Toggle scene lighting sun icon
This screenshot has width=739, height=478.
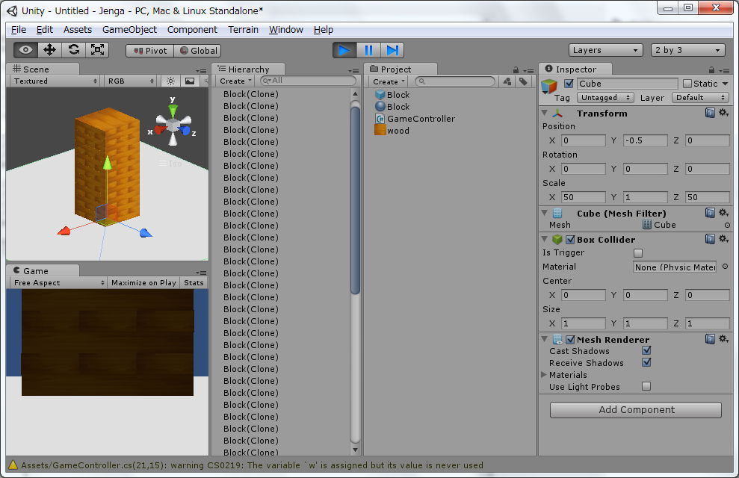[170, 81]
